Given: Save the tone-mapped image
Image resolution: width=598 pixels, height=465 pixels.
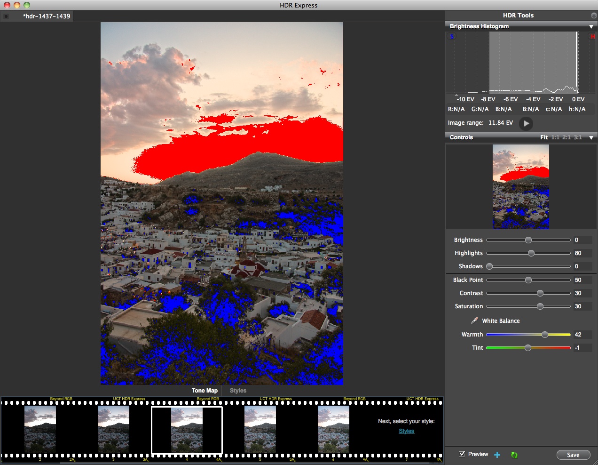Looking at the screenshot, I should pyautogui.click(x=573, y=455).
